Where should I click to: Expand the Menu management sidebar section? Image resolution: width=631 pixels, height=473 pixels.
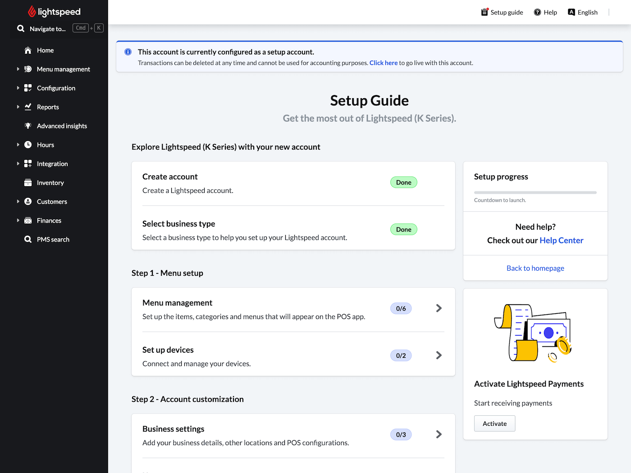point(17,69)
